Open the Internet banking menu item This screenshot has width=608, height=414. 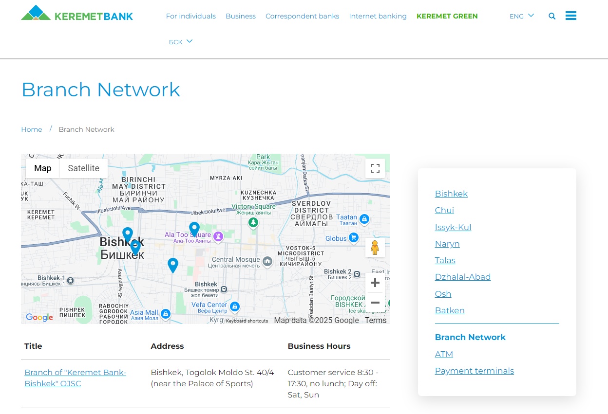click(378, 16)
